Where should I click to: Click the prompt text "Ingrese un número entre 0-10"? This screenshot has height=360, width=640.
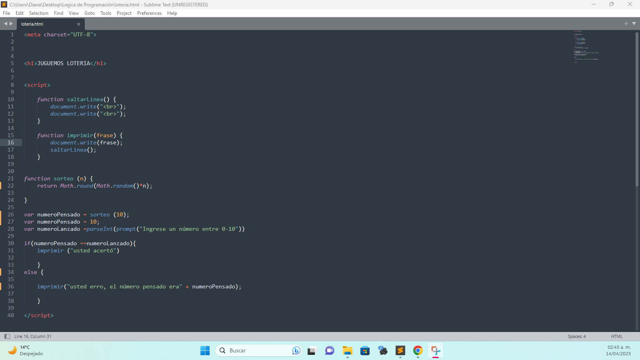coord(189,229)
